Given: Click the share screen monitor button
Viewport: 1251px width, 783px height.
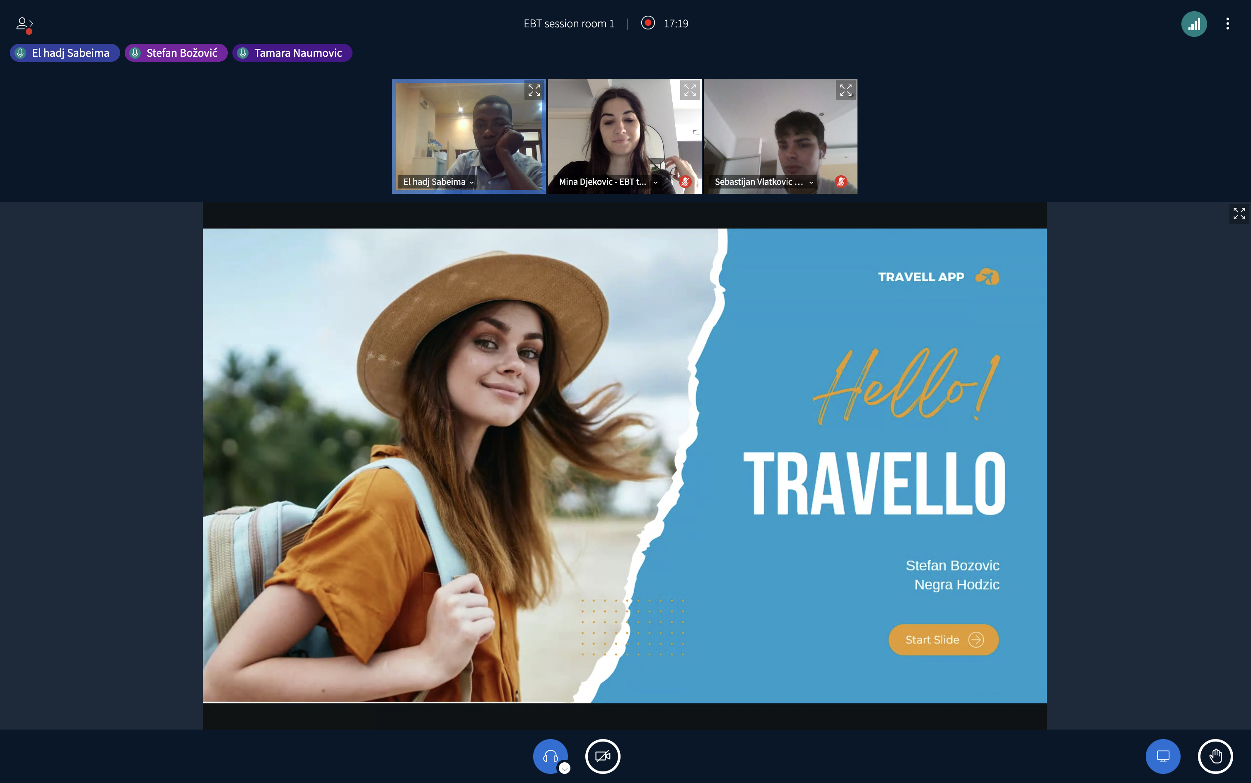Looking at the screenshot, I should tap(1162, 756).
